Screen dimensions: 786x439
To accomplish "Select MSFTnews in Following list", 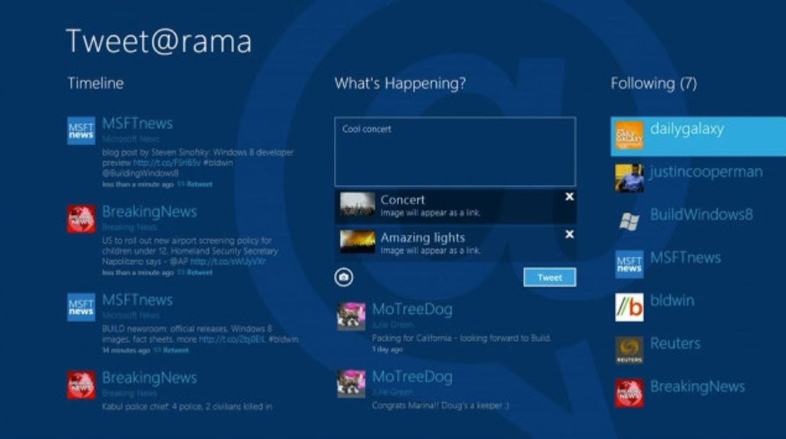I will [698, 264].
